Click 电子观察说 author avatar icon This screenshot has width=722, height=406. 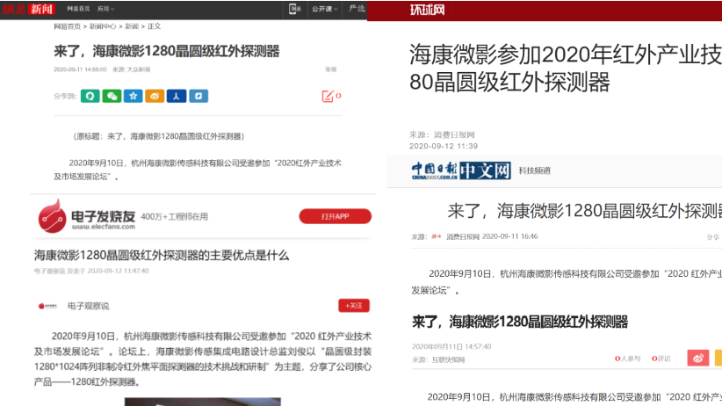47,306
